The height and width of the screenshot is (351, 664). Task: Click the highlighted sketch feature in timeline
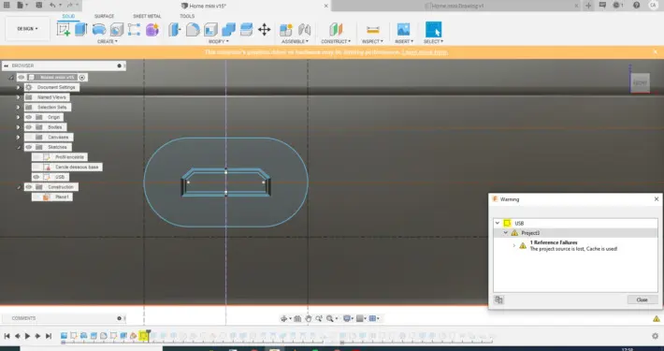pos(144,336)
